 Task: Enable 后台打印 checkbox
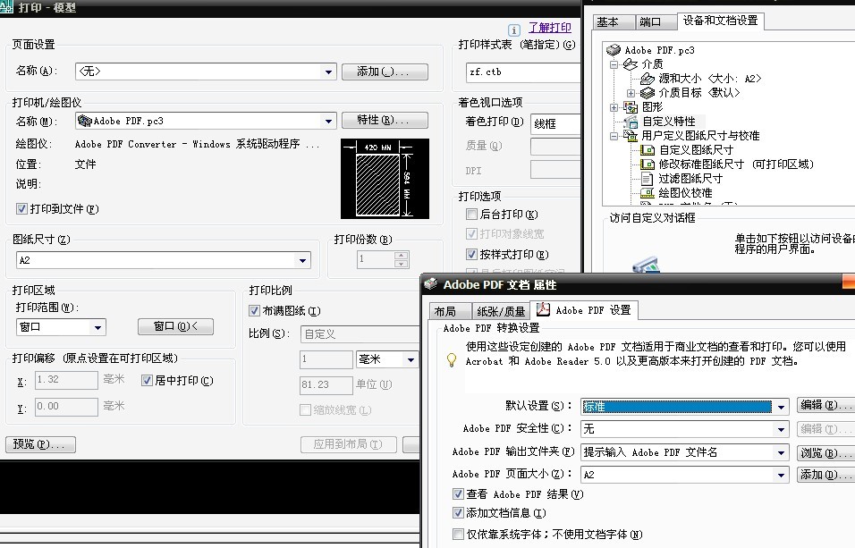(x=471, y=215)
